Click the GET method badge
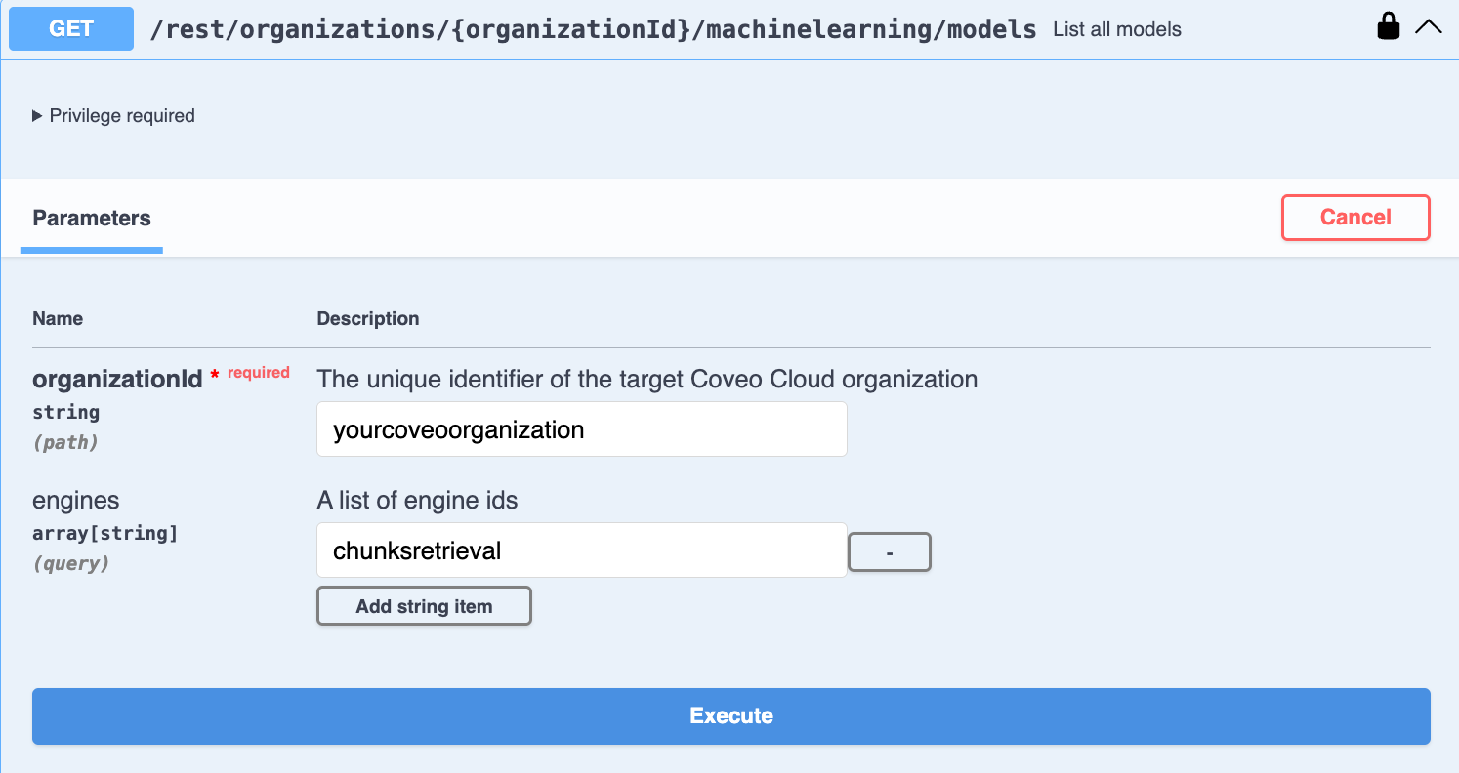The image size is (1459, 773). pos(71,29)
